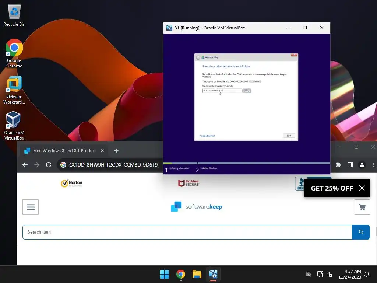
Task: Open the clock showing 4:57 AM
Action: coord(350,274)
